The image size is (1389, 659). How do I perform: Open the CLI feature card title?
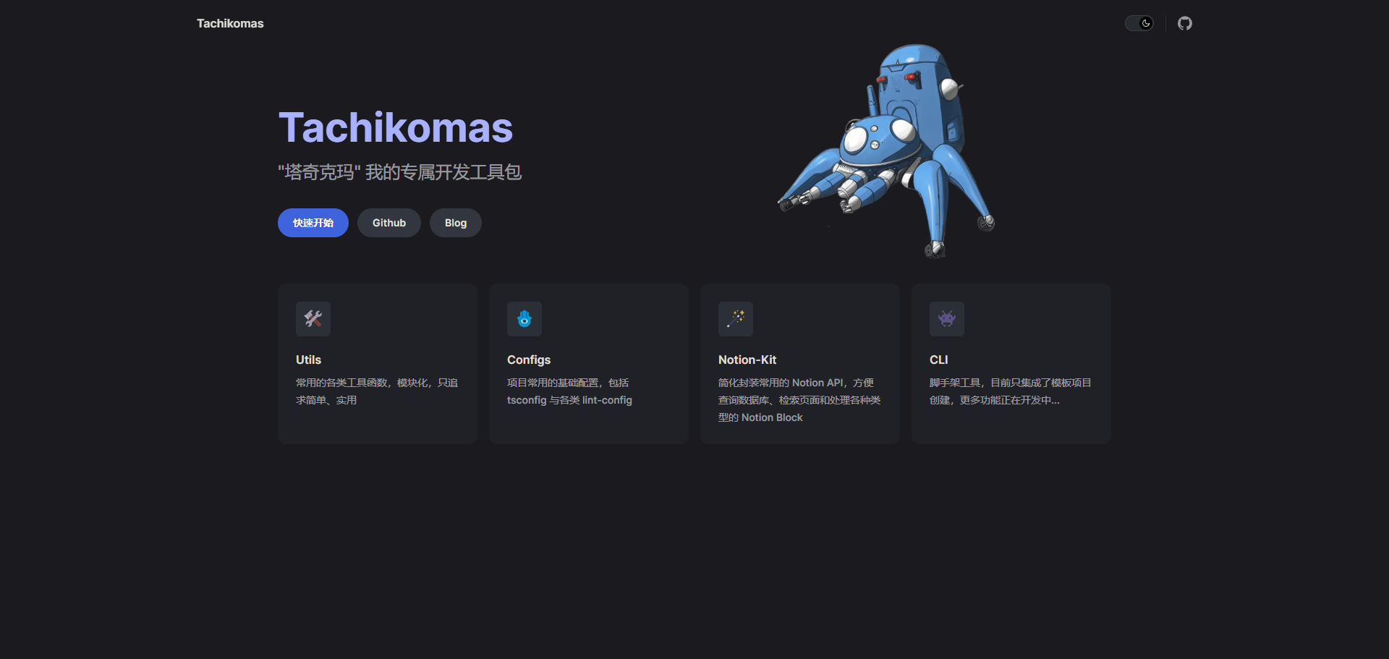938,360
